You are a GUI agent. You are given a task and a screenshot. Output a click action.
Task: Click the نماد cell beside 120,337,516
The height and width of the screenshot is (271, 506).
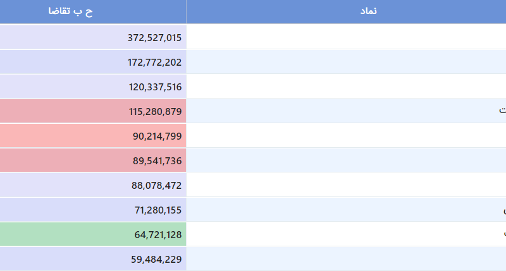(x=346, y=87)
